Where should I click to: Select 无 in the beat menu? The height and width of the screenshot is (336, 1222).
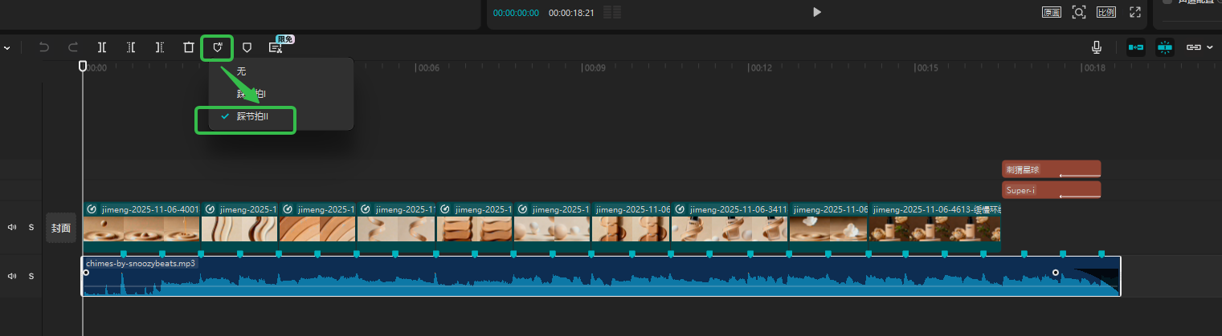241,71
